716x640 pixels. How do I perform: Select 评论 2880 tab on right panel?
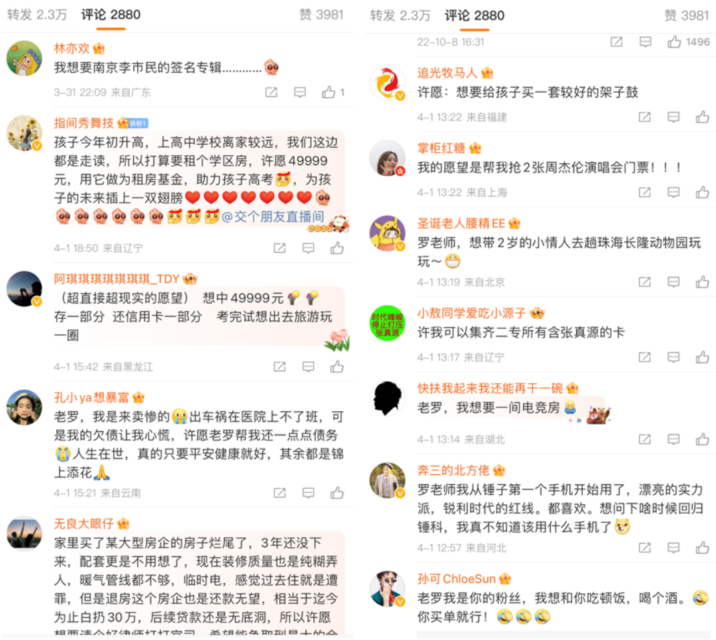[474, 15]
